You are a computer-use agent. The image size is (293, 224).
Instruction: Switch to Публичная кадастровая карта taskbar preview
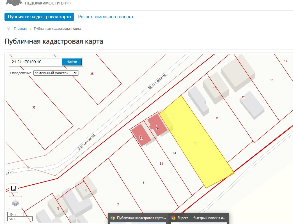138,219
